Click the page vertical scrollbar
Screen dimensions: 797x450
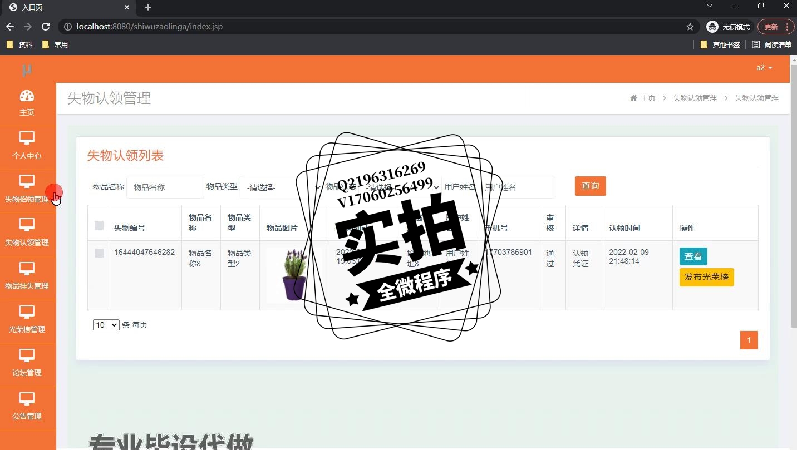coord(793,195)
